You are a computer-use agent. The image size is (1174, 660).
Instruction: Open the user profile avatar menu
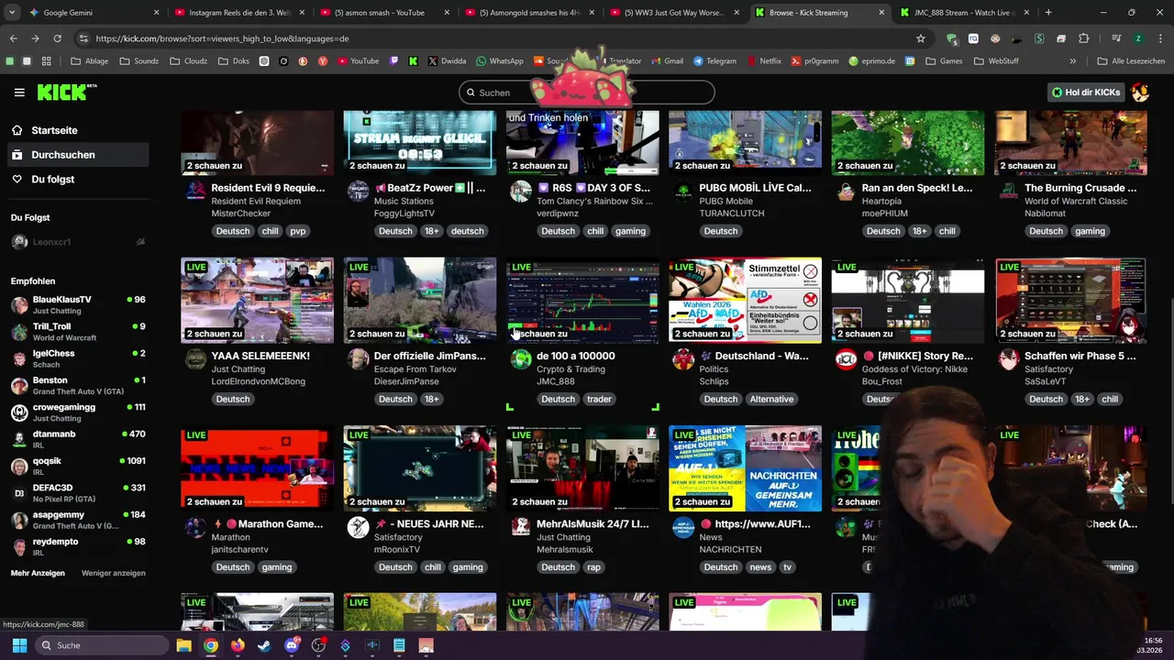(x=1140, y=93)
